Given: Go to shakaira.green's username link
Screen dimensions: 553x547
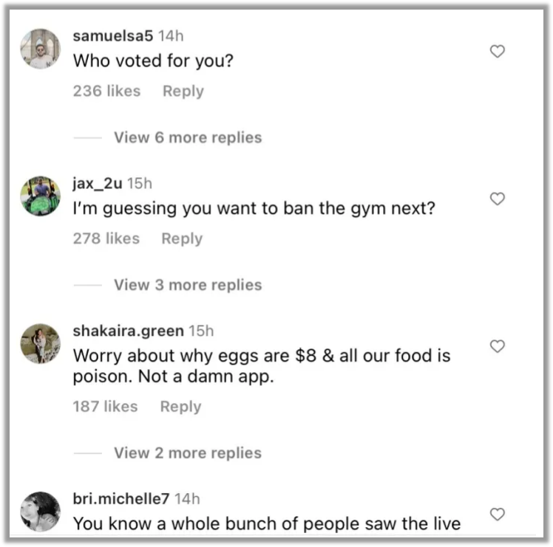Looking at the screenshot, I should point(128,331).
